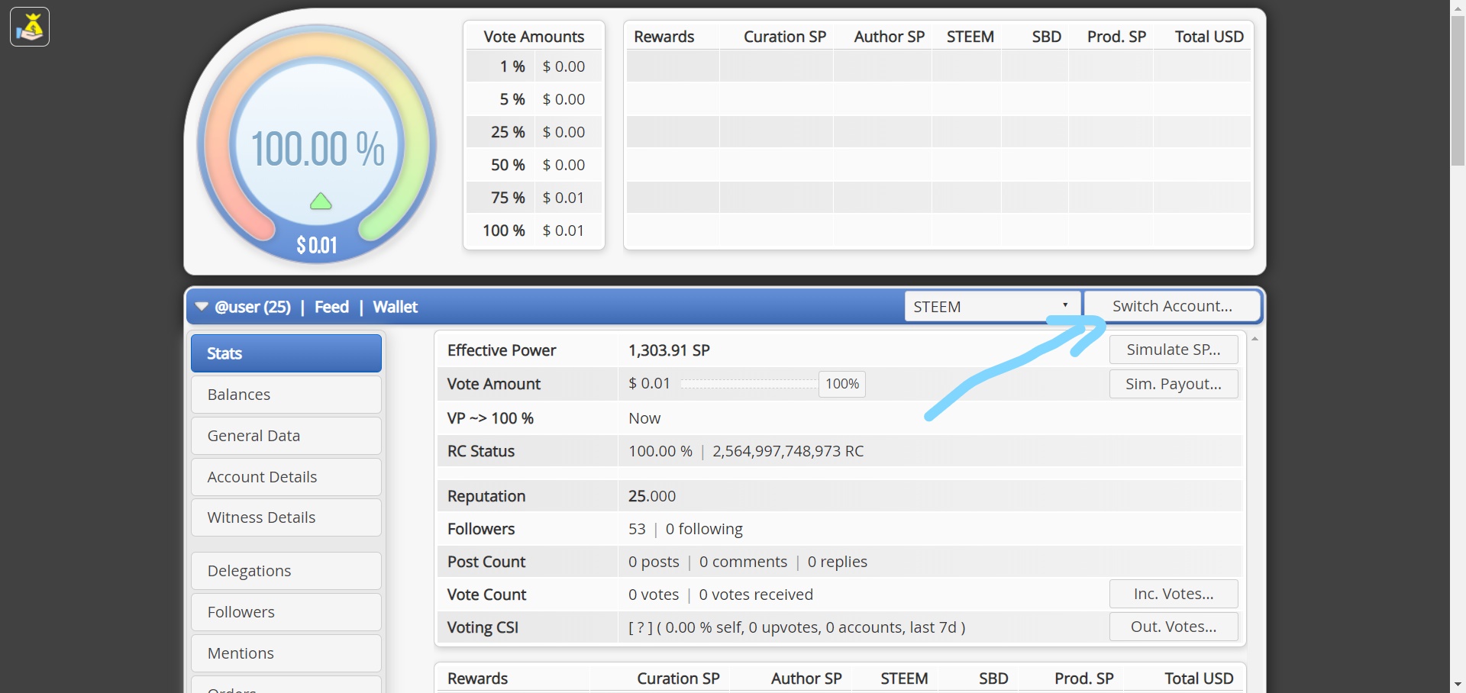Click the green voting power triangle indicator
The height and width of the screenshot is (693, 1466).
321,201
